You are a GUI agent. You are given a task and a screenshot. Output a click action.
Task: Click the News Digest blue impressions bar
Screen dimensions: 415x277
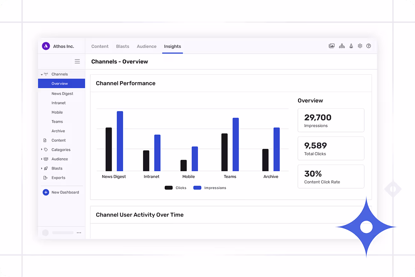(x=120, y=141)
